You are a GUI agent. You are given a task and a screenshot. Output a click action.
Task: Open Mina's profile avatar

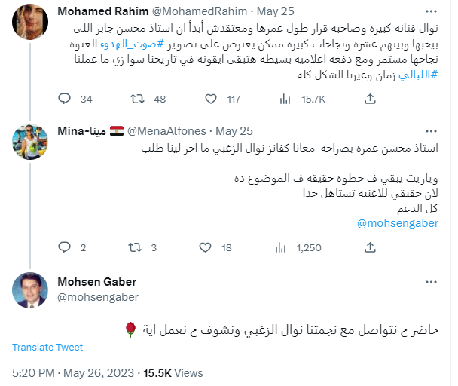pyautogui.click(x=29, y=139)
